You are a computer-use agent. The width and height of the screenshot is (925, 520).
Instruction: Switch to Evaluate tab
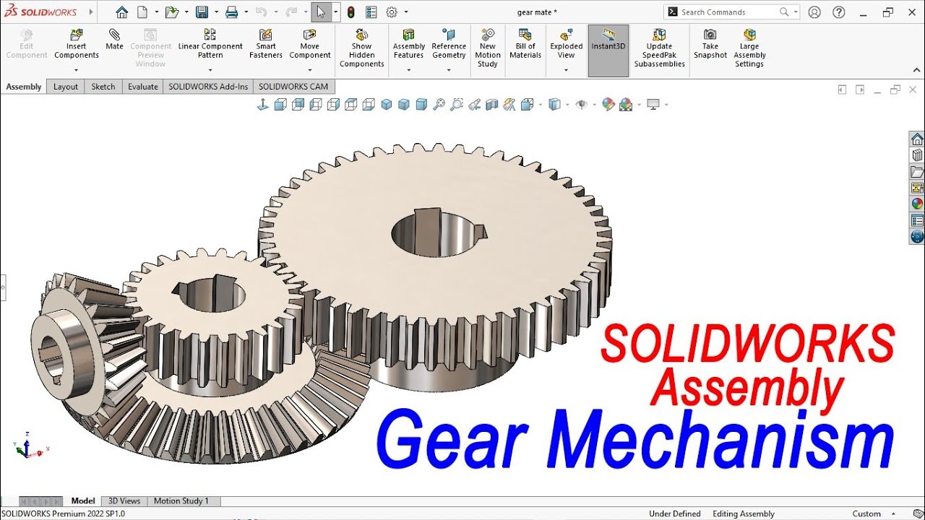(x=143, y=87)
